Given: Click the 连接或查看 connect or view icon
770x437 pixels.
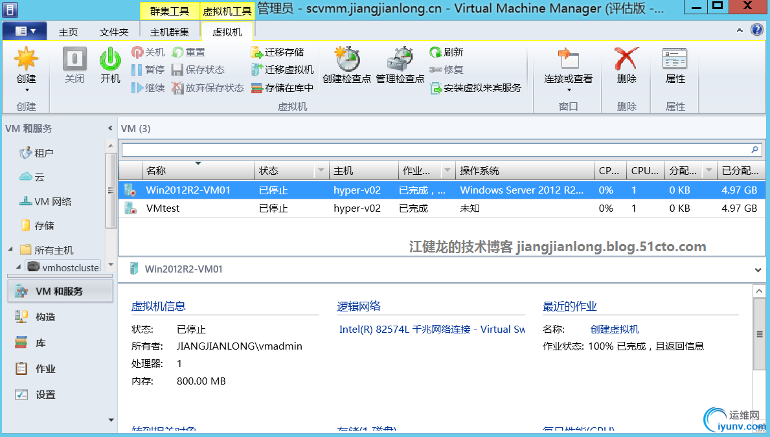Looking at the screenshot, I should (568, 59).
